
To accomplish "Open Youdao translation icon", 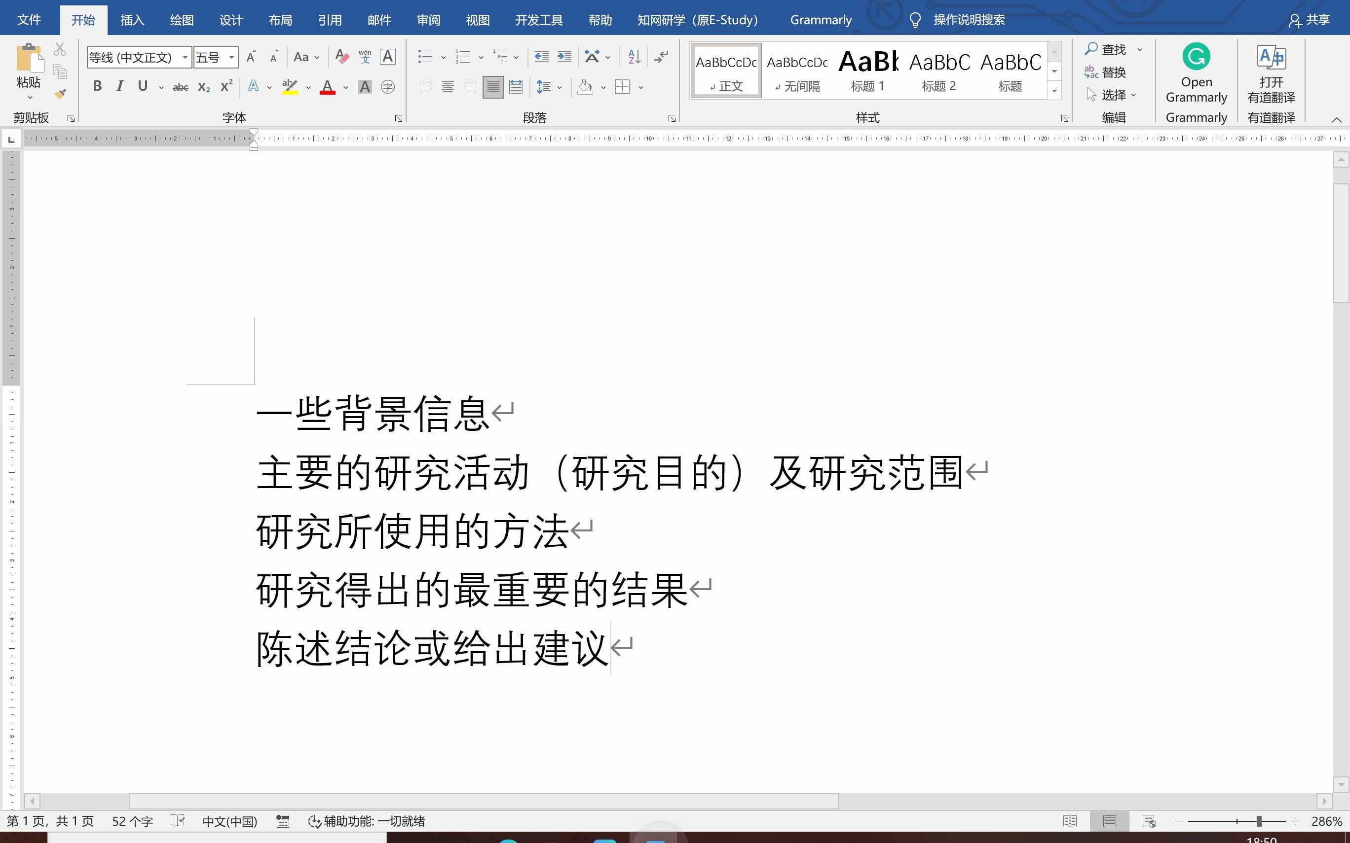I will pos(1272,57).
